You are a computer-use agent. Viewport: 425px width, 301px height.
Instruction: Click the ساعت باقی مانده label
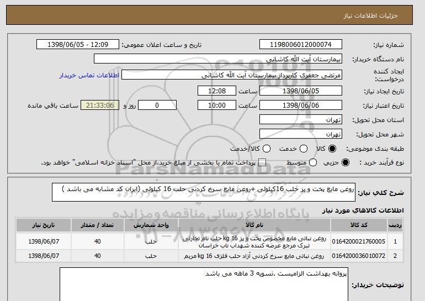[x=53, y=105]
